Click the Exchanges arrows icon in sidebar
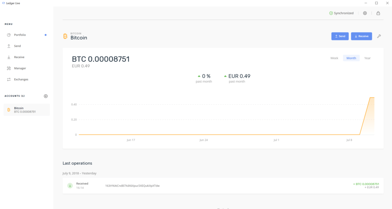Screen dimensions: 392x209 pos(9,79)
